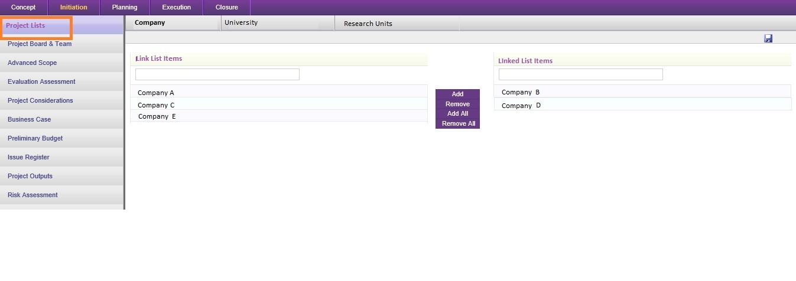Focus the Link List Items search field
Viewport: 796px width, 281px height.
tap(217, 74)
